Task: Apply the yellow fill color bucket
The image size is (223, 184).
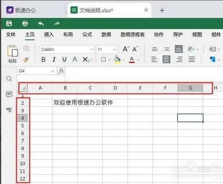Action: [x=117, y=59]
